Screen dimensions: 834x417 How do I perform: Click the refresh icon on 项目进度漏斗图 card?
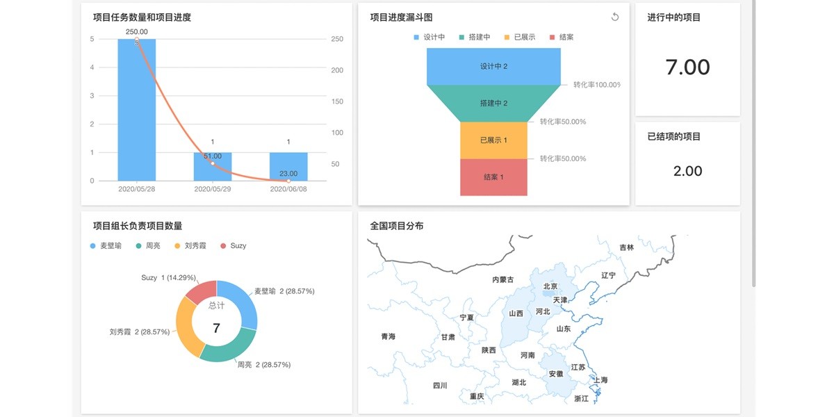point(614,17)
